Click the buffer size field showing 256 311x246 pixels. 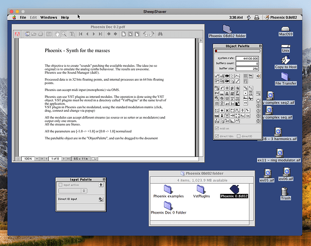[x=247, y=68]
